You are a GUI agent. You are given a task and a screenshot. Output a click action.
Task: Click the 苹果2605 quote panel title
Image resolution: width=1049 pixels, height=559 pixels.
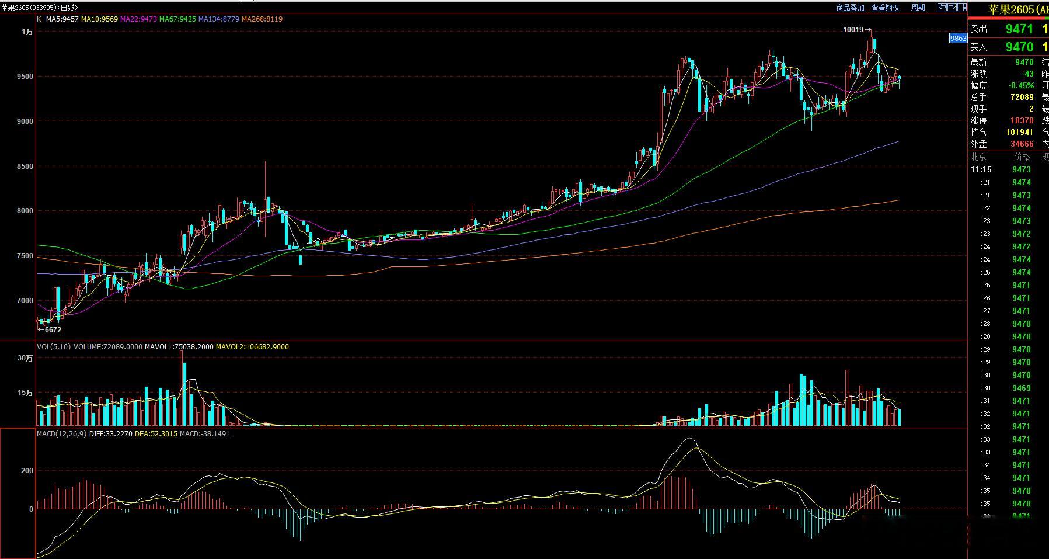coord(1019,10)
